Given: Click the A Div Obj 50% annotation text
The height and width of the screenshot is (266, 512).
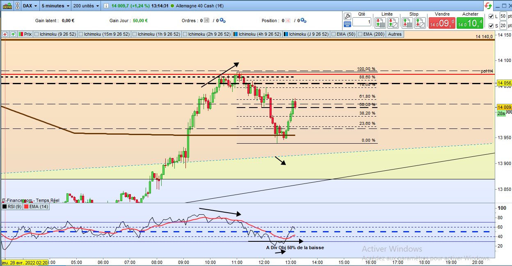Looking at the screenshot, I should click(295, 248).
